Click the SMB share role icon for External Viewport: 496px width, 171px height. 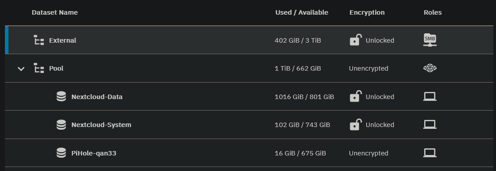[430, 40]
